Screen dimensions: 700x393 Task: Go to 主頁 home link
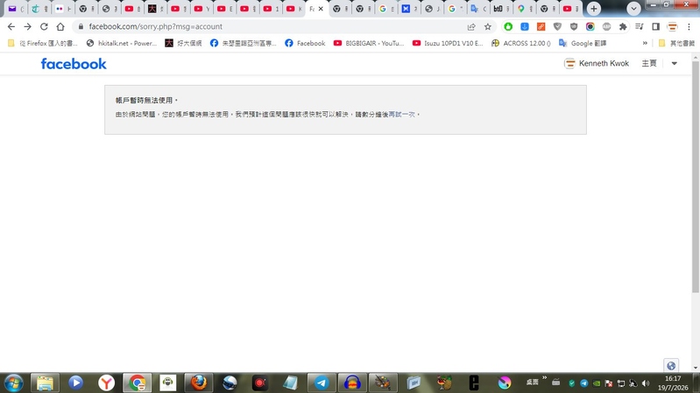649,63
